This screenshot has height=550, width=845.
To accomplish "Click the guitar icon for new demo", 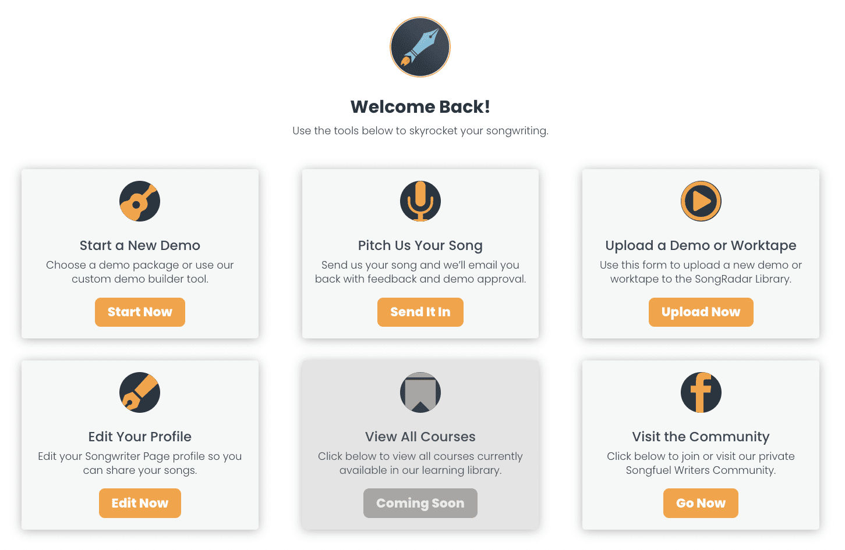I will (140, 201).
